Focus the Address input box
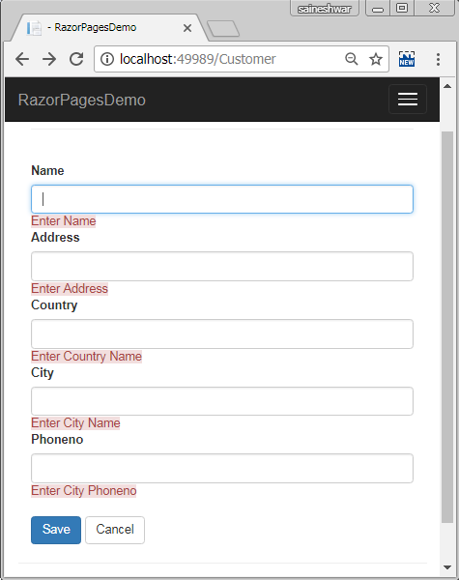 (222, 267)
